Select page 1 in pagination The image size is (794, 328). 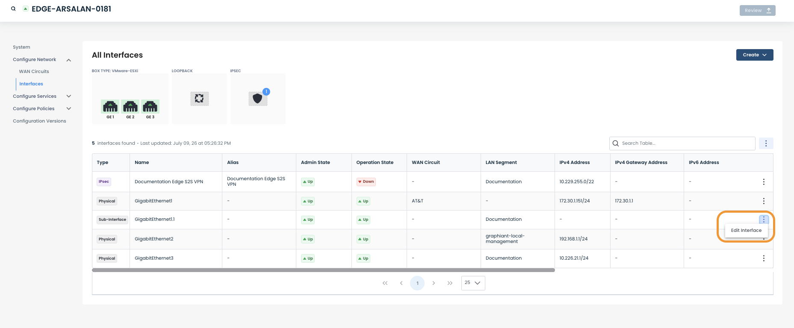(417, 283)
